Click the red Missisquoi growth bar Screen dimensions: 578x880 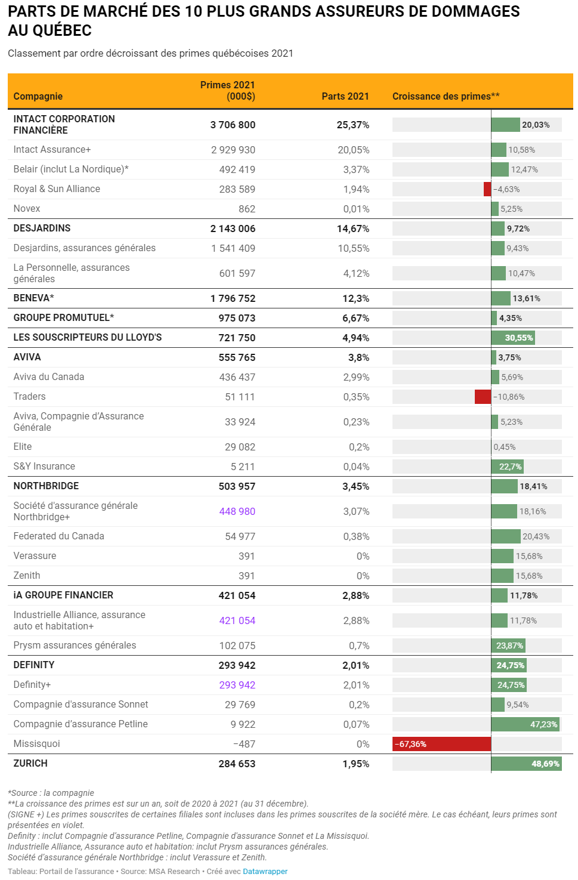[441, 744]
